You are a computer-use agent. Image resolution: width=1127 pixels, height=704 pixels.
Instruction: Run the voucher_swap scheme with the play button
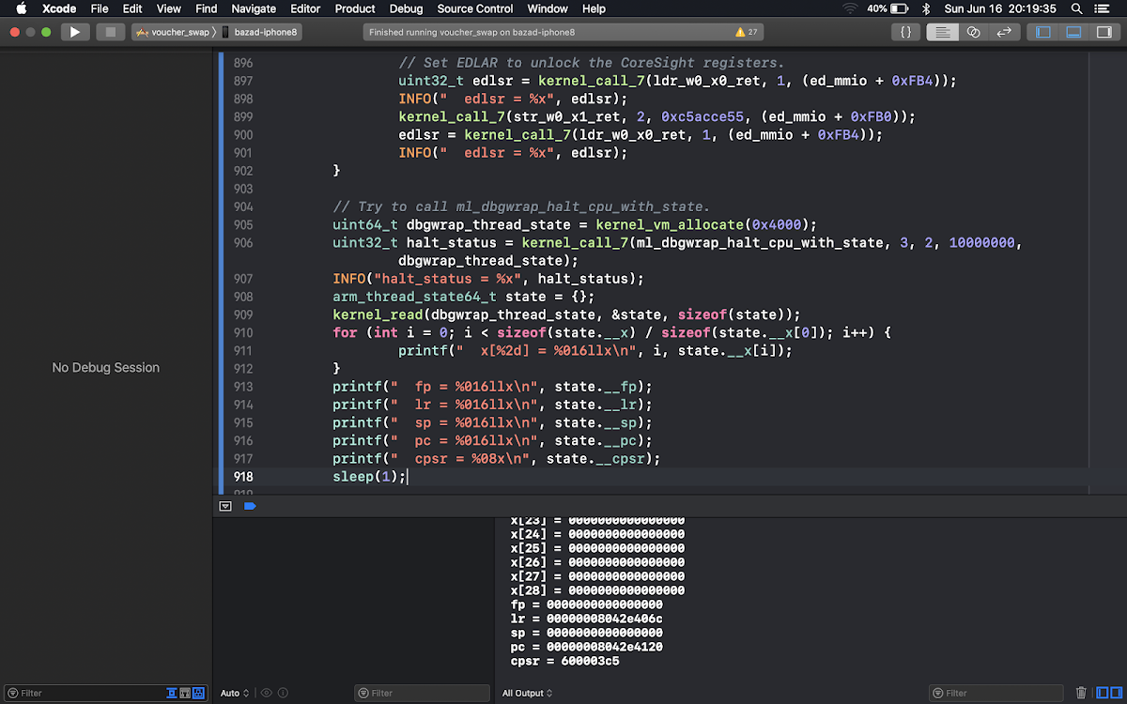75,31
